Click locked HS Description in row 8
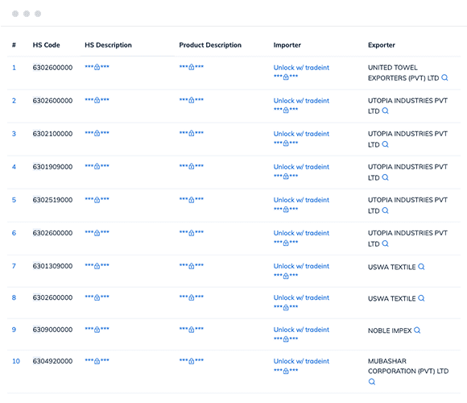The height and width of the screenshot is (403, 467). (x=97, y=297)
